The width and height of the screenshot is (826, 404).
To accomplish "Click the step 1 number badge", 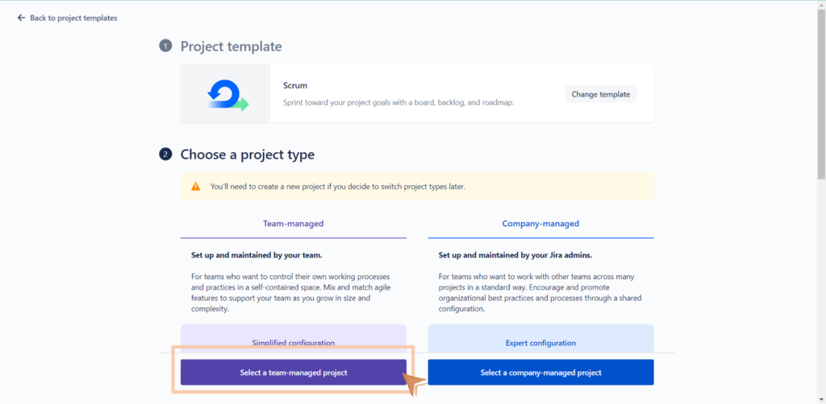I will tap(165, 47).
